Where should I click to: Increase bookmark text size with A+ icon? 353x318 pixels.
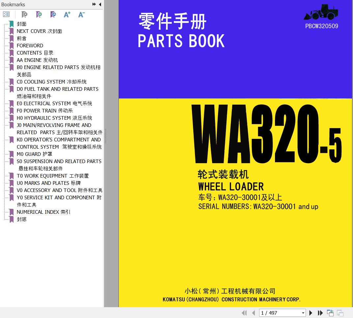pos(67,14)
